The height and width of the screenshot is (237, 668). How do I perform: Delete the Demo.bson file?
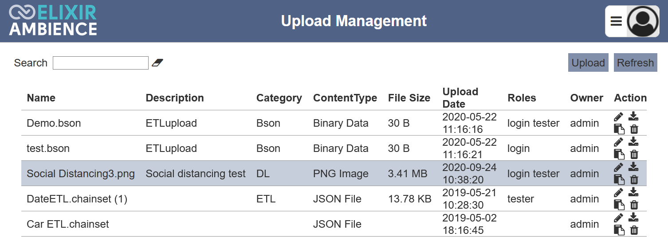point(634,129)
